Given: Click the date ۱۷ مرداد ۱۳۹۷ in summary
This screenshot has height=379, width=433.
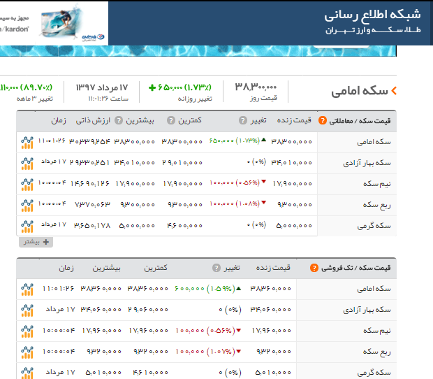Looking at the screenshot, I should coord(102,87).
